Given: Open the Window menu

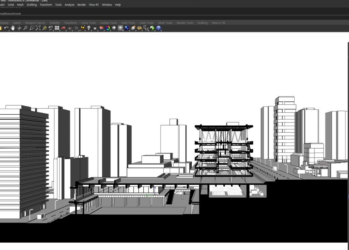Looking at the screenshot, I should (x=107, y=5).
